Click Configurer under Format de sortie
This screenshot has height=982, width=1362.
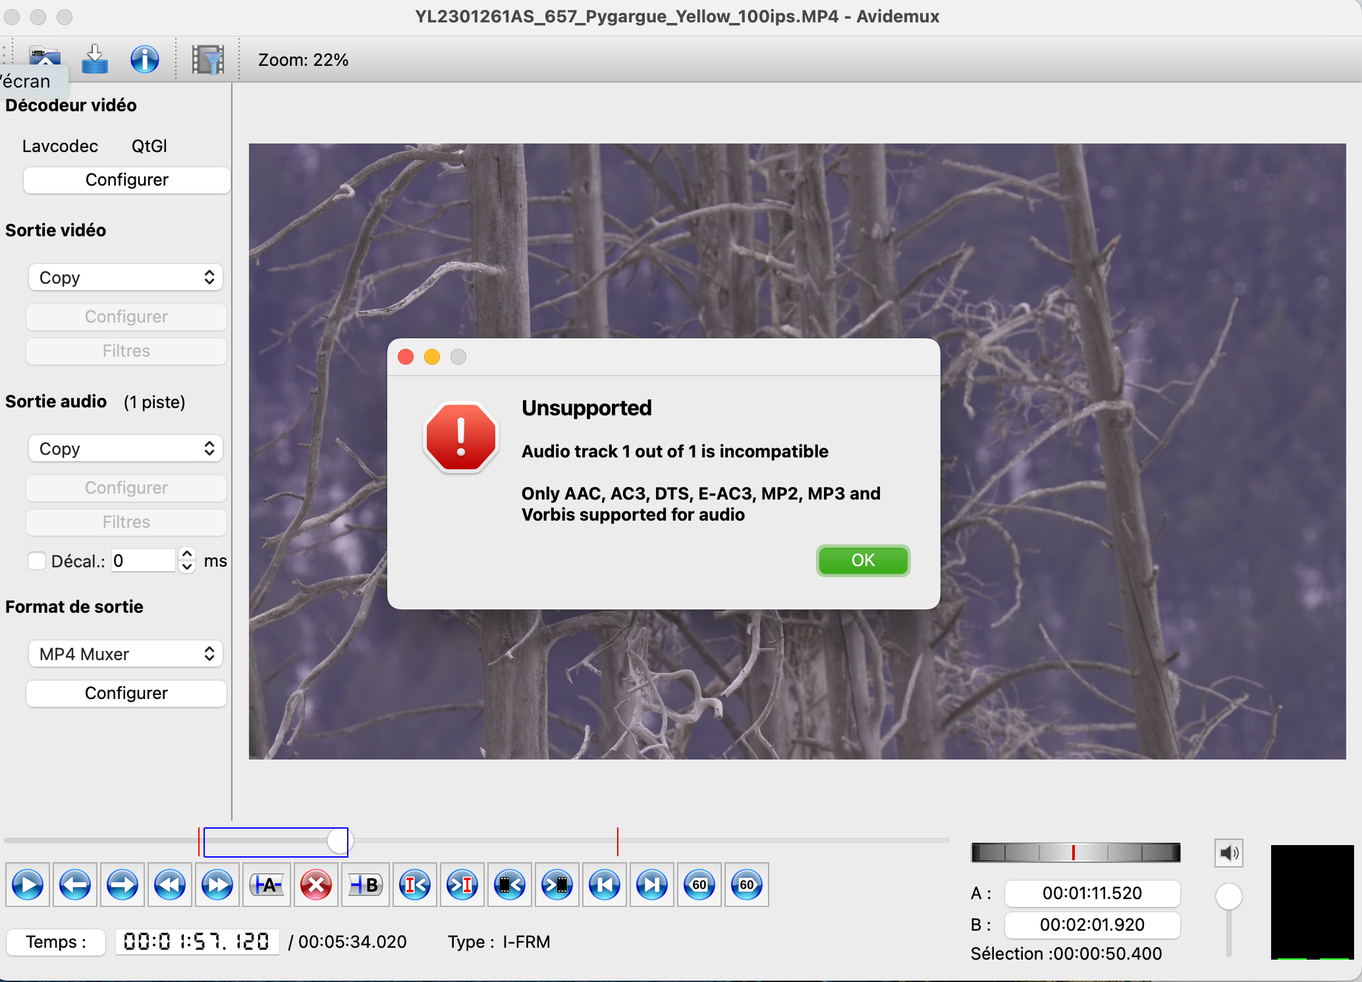126,693
